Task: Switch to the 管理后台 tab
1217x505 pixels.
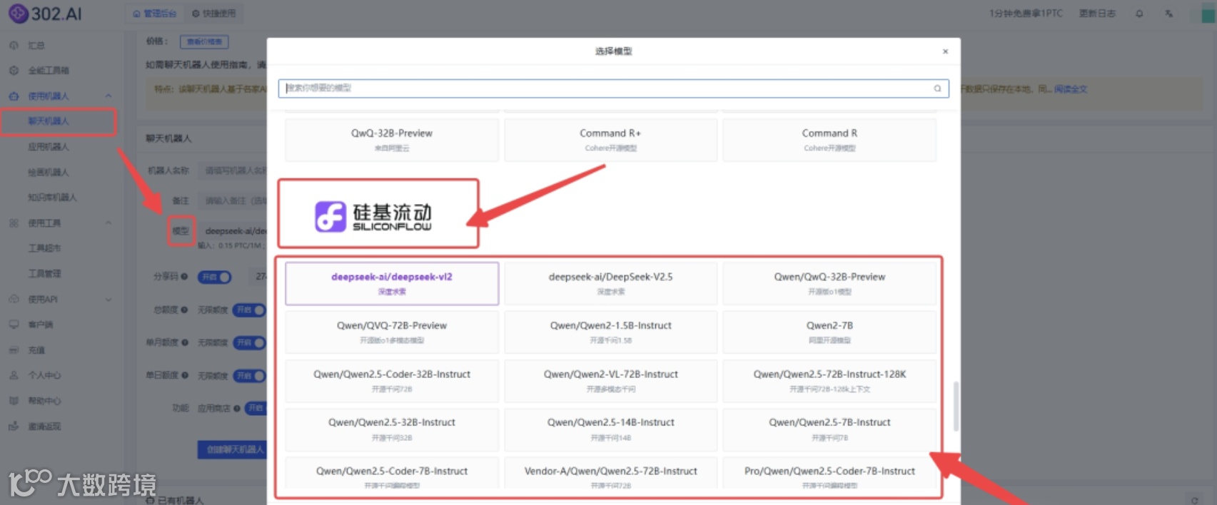Action: coord(154,14)
